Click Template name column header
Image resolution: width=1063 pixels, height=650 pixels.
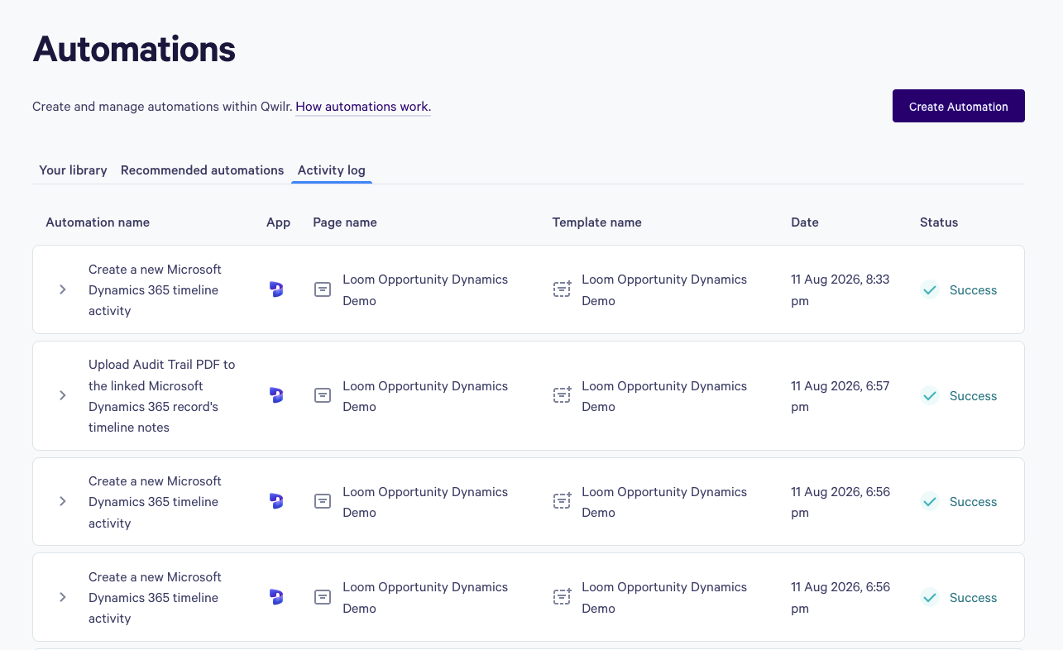tap(597, 222)
